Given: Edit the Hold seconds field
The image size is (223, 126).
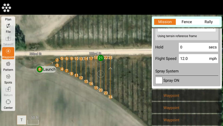Looking at the screenshot, I should (x=198, y=47).
